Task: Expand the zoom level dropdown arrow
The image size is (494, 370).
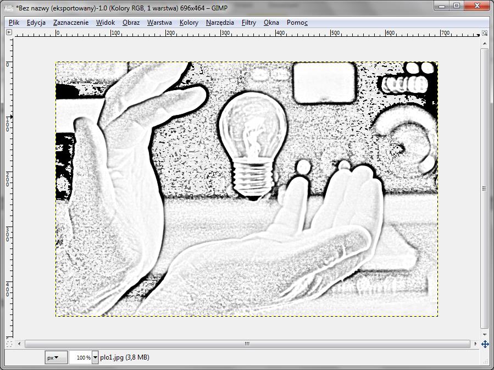Action: (x=95, y=357)
